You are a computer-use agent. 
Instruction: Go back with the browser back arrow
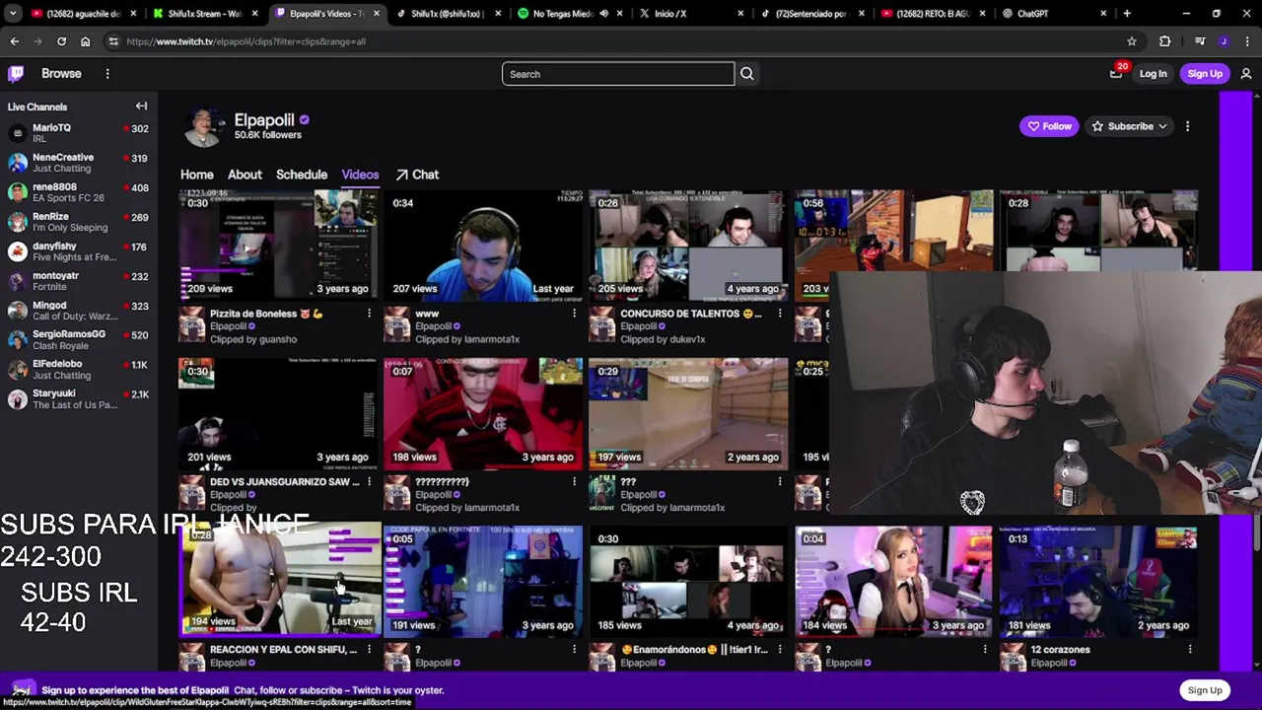click(14, 41)
